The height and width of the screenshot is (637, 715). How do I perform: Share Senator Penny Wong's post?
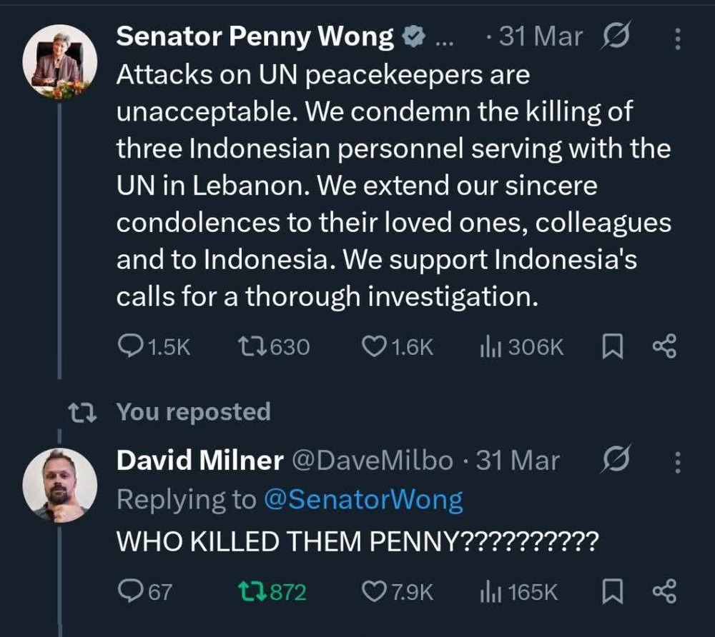[x=664, y=347]
